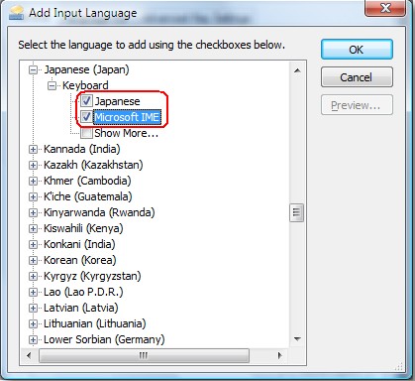Screen dimensions: 415x381
Task: Select the Latvian (Latvia) label
Action: coord(81,308)
